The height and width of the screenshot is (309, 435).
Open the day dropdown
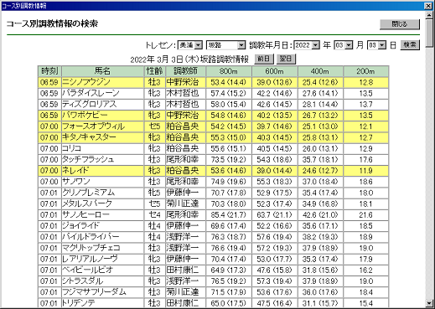(x=376, y=45)
